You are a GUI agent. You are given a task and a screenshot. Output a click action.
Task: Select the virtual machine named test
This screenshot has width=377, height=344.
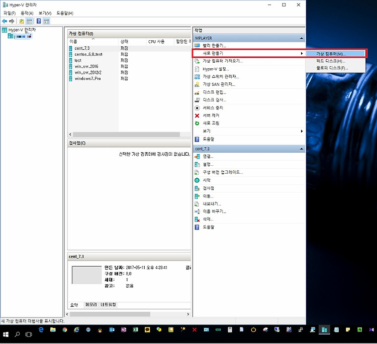(78, 60)
